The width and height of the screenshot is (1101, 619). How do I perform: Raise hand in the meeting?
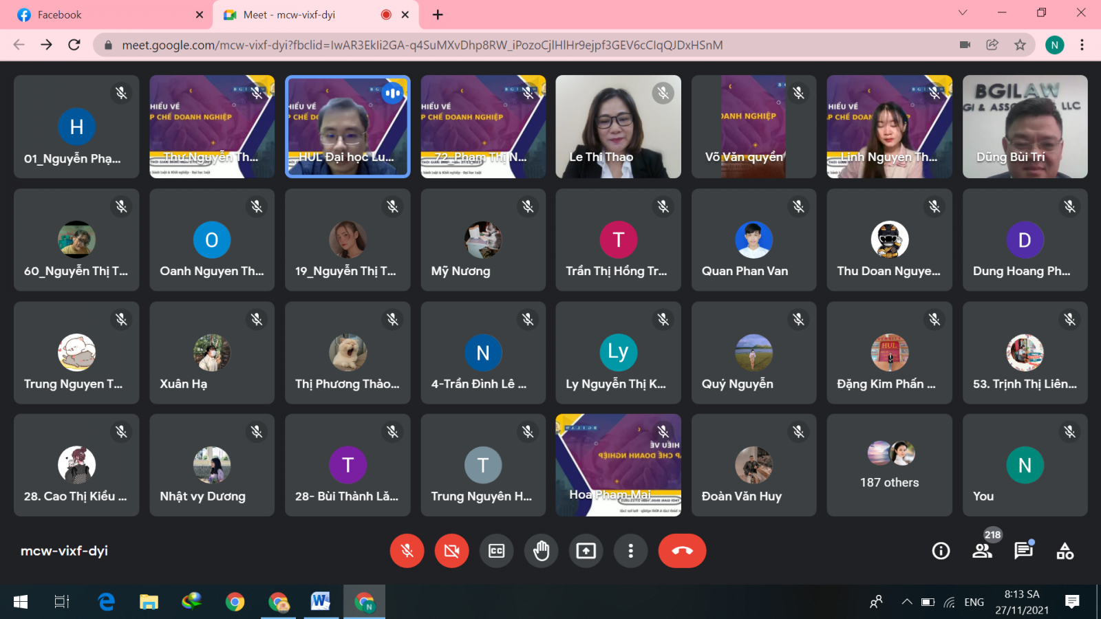pos(541,551)
